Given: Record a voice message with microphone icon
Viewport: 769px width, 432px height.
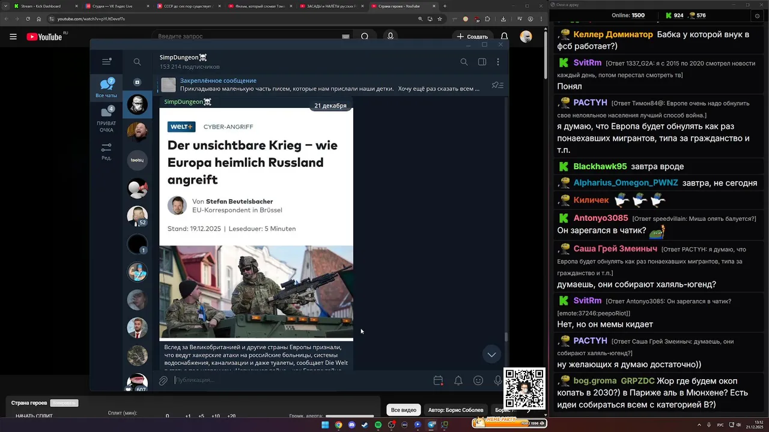Looking at the screenshot, I should 497,380.
